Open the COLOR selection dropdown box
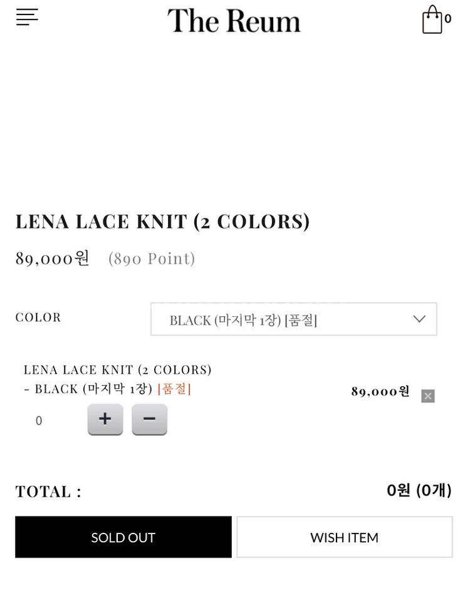The height and width of the screenshot is (598, 470). tap(294, 319)
